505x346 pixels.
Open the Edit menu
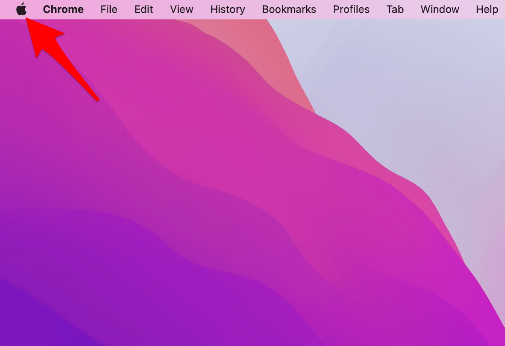coord(144,9)
